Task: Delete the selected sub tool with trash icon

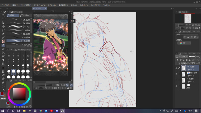Action: pyautogui.click(x=31, y=46)
